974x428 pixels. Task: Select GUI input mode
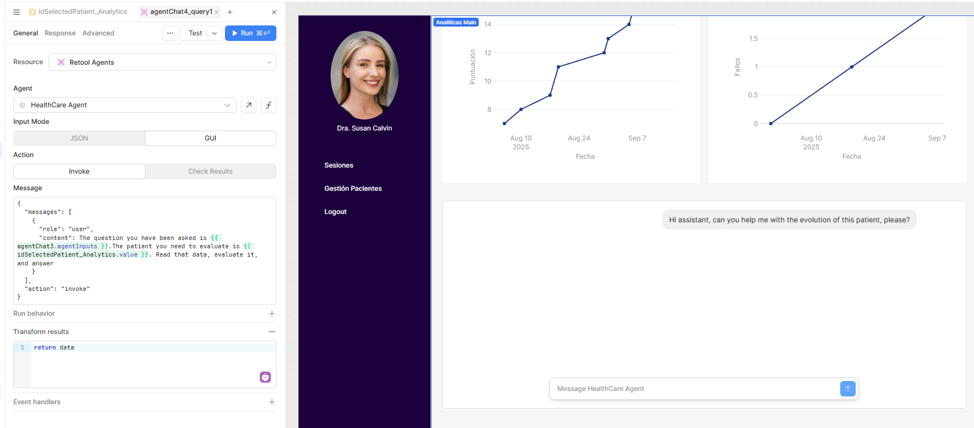pyautogui.click(x=210, y=138)
